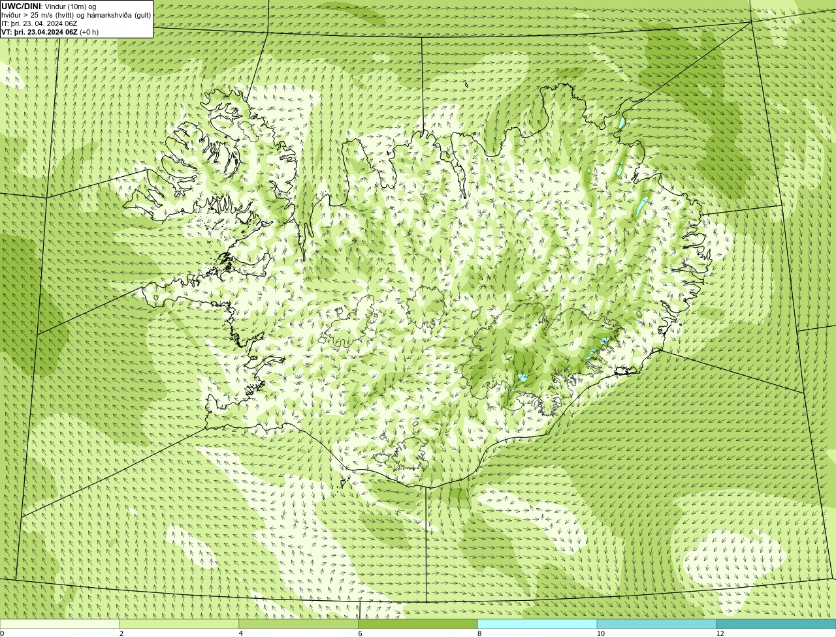
Task: Click the scale label '12'
Action: (x=720, y=633)
